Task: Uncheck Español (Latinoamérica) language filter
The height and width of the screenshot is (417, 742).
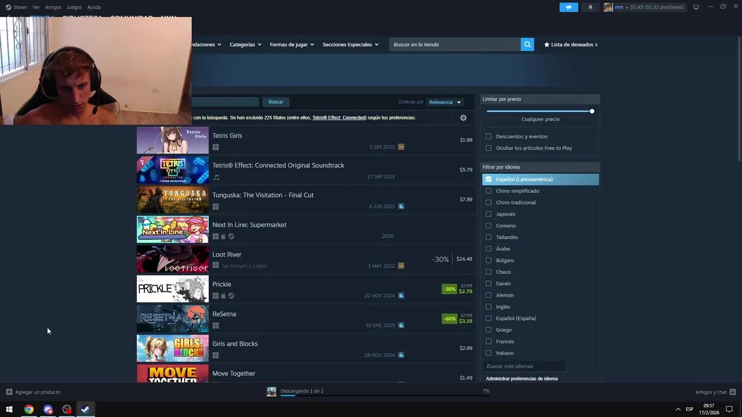Action: (489, 180)
